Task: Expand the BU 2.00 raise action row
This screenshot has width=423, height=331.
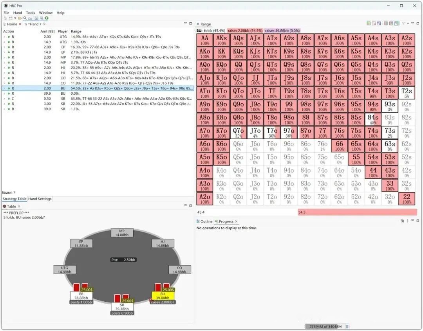Action: coord(4,88)
